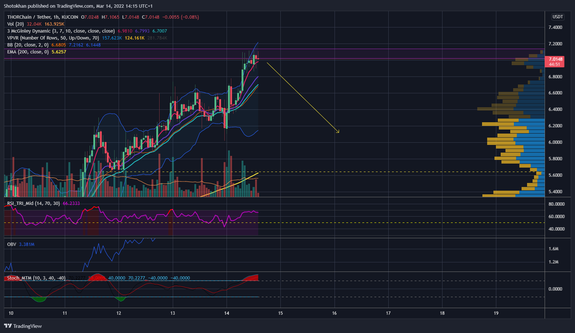
Task: Click OBV value 3.381M
Action: 27,244
